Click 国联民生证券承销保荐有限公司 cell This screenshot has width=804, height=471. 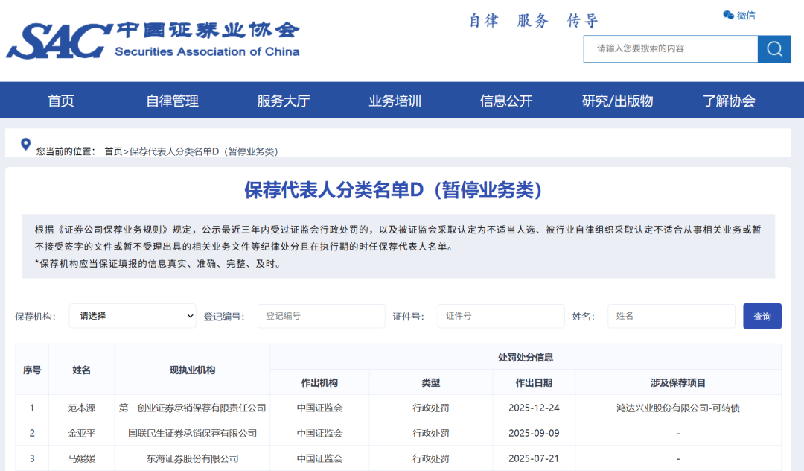pos(192,433)
